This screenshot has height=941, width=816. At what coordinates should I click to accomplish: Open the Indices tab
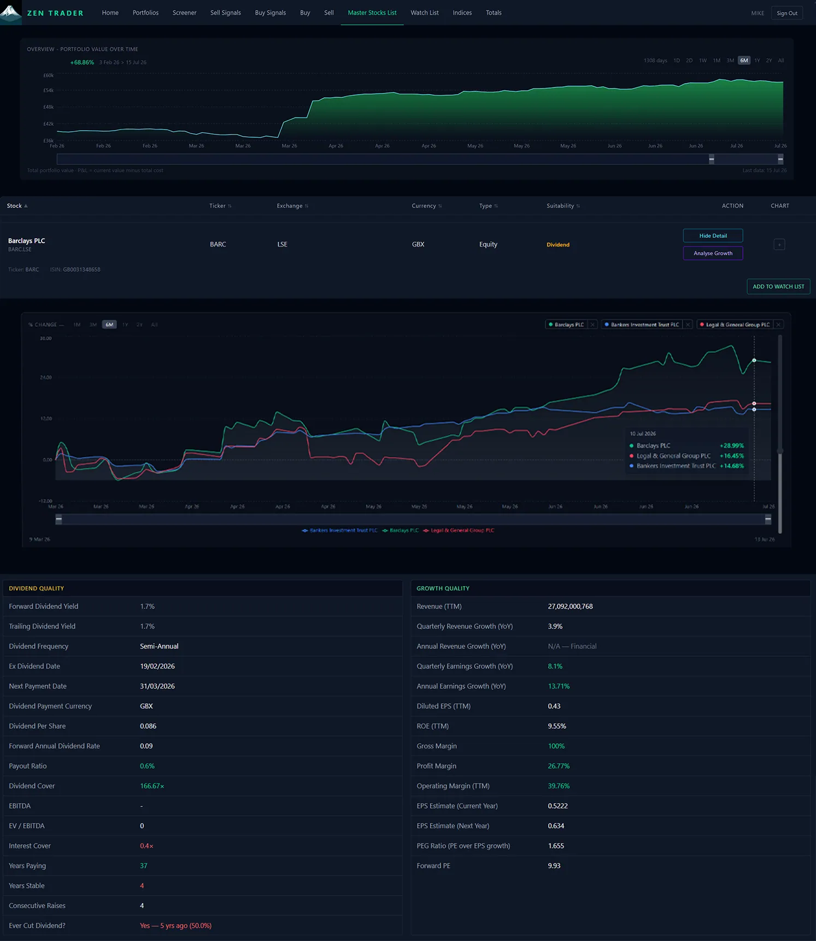coord(462,13)
